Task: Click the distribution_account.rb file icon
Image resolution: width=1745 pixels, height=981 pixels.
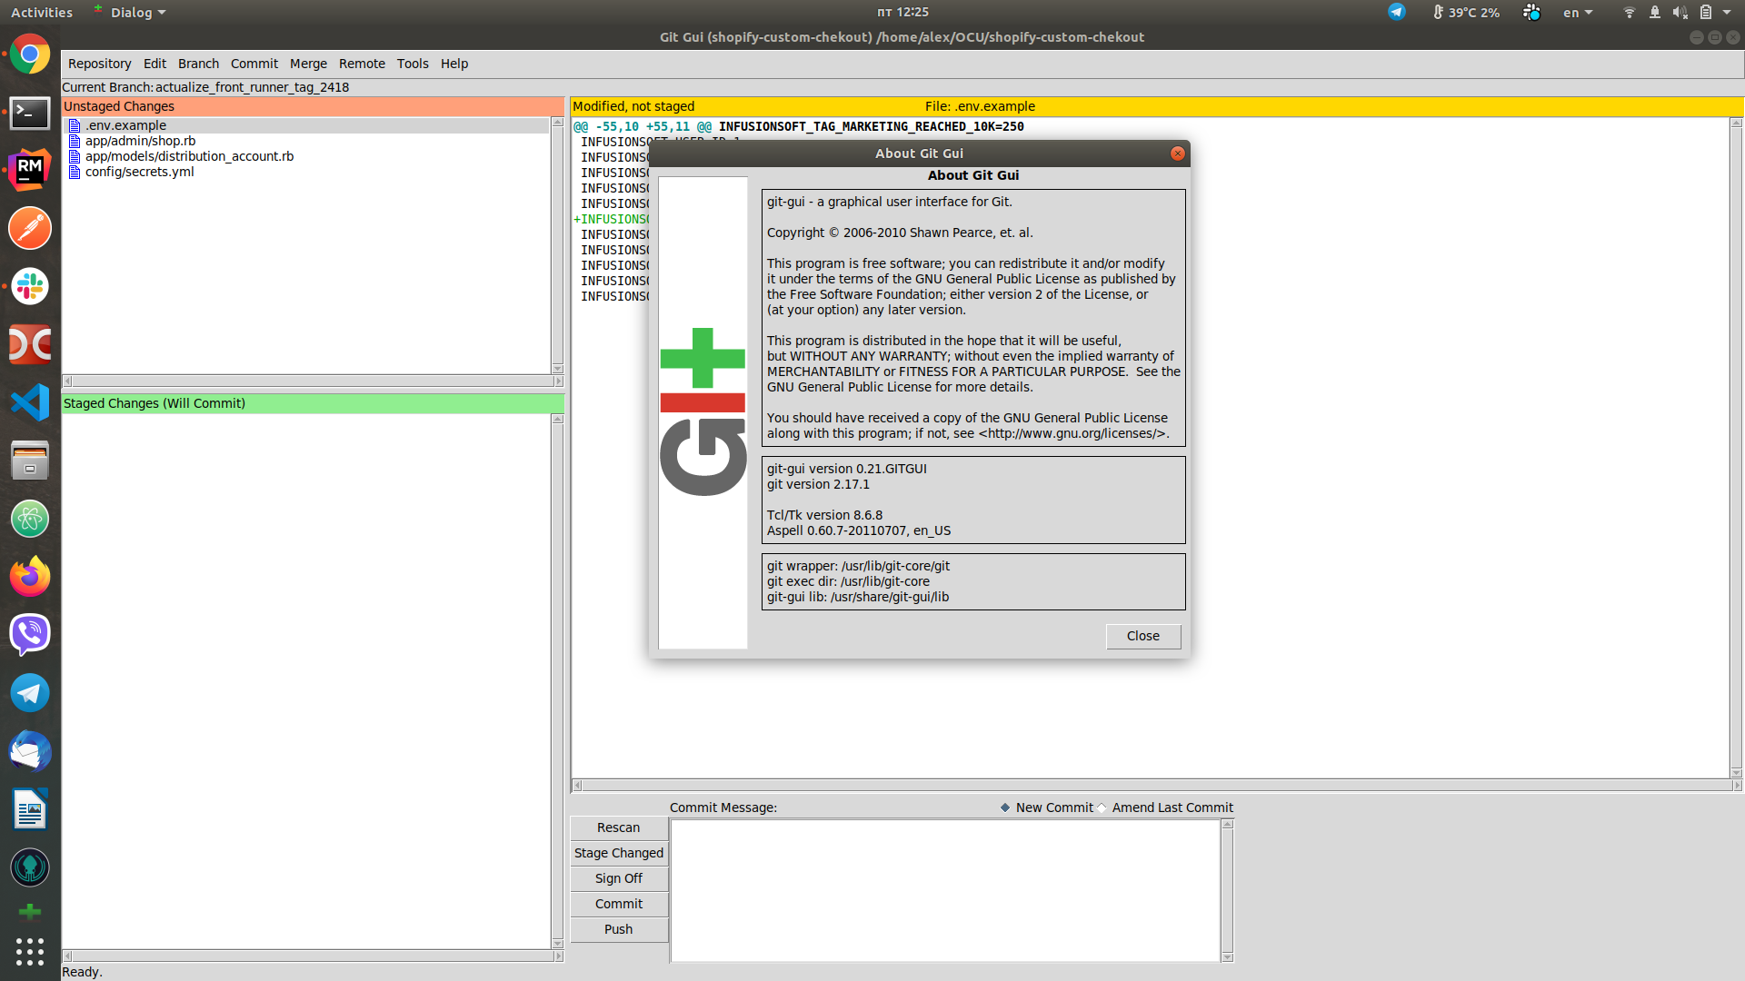Action: 75,156
